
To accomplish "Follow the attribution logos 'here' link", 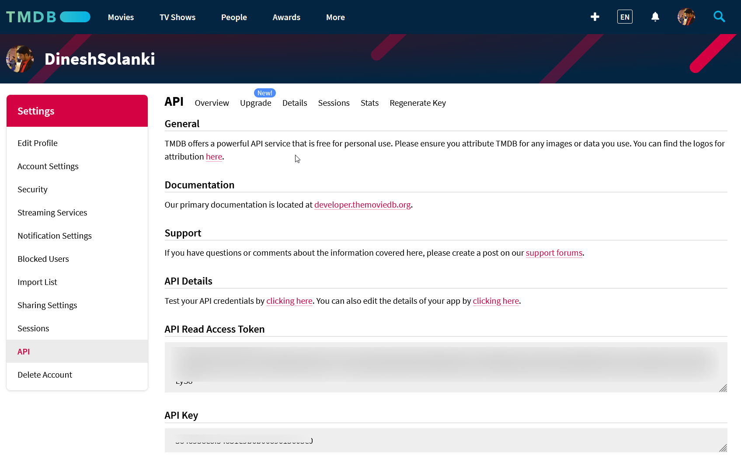I will pyautogui.click(x=214, y=156).
